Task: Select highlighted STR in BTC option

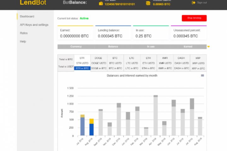Action: tap(82, 68)
